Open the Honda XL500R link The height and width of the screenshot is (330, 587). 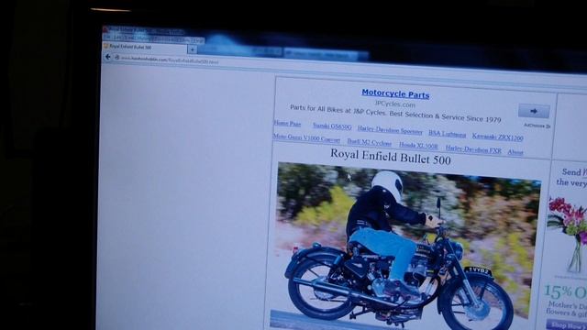point(418,146)
